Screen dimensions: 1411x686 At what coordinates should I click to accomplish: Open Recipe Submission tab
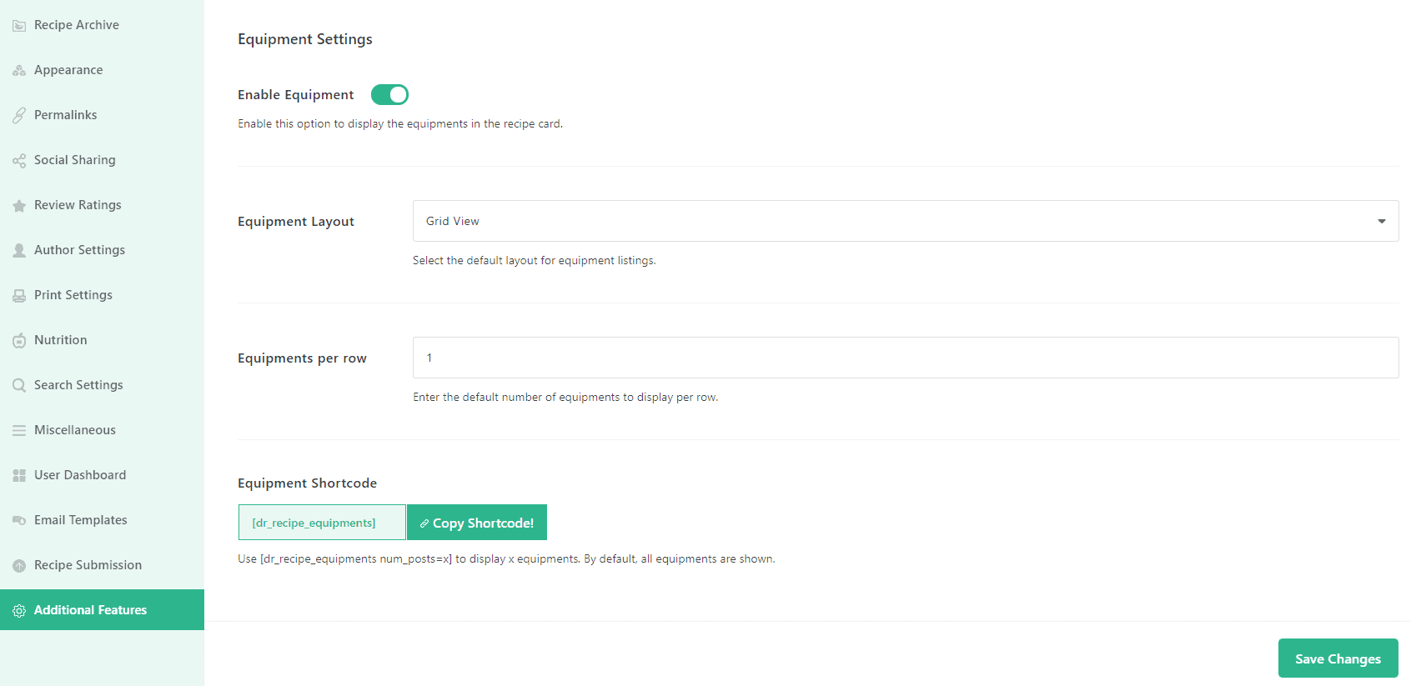102,565
